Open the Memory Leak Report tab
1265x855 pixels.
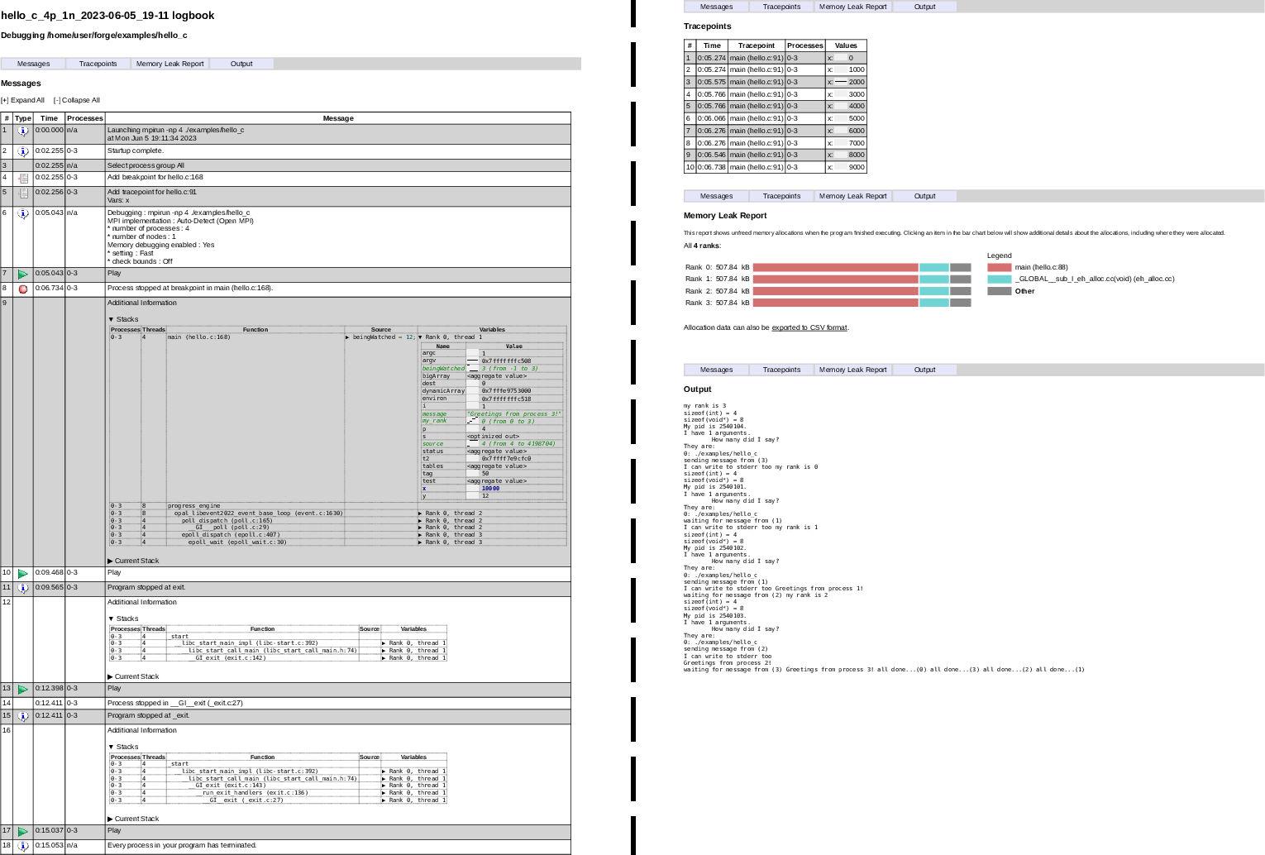tap(169, 63)
